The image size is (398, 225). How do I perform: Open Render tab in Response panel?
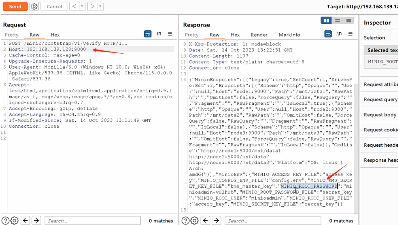[x=259, y=35]
